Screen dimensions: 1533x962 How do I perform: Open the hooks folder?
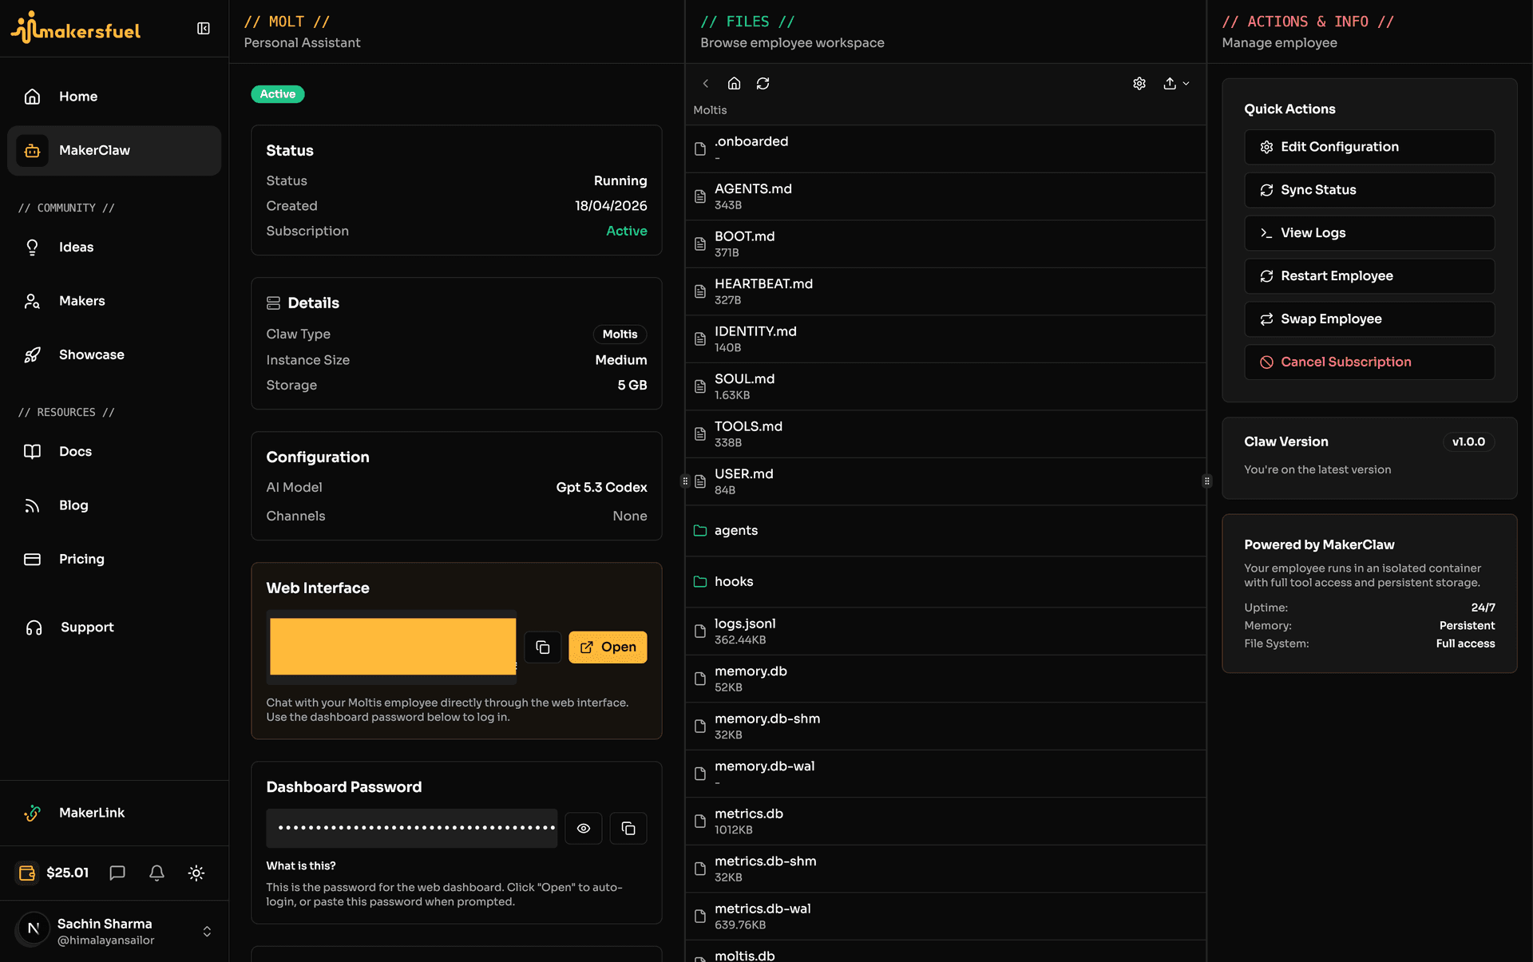point(945,582)
